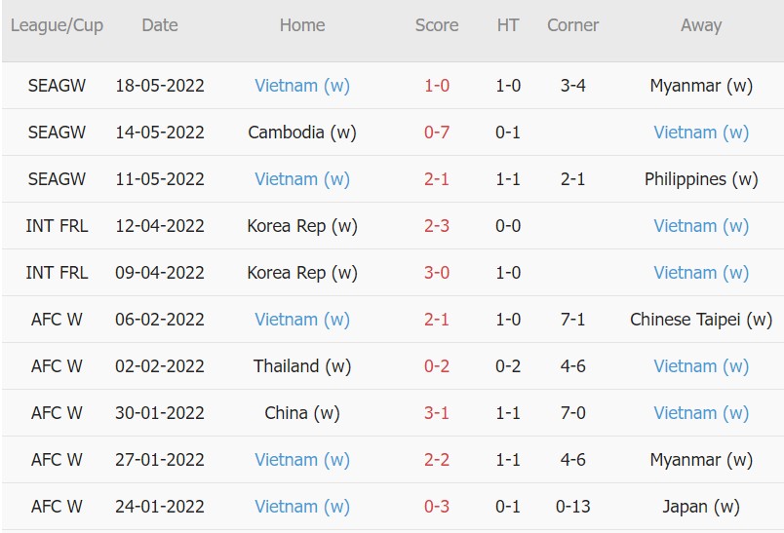Click China (w) team name
The height and width of the screenshot is (533, 784).
click(301, 413)
